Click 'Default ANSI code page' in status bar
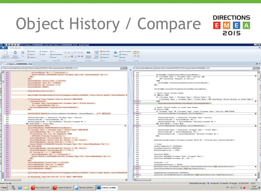 (x=197, y=183)
